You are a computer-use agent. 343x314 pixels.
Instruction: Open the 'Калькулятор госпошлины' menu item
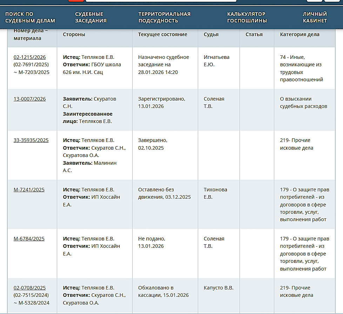pos(247,17)
